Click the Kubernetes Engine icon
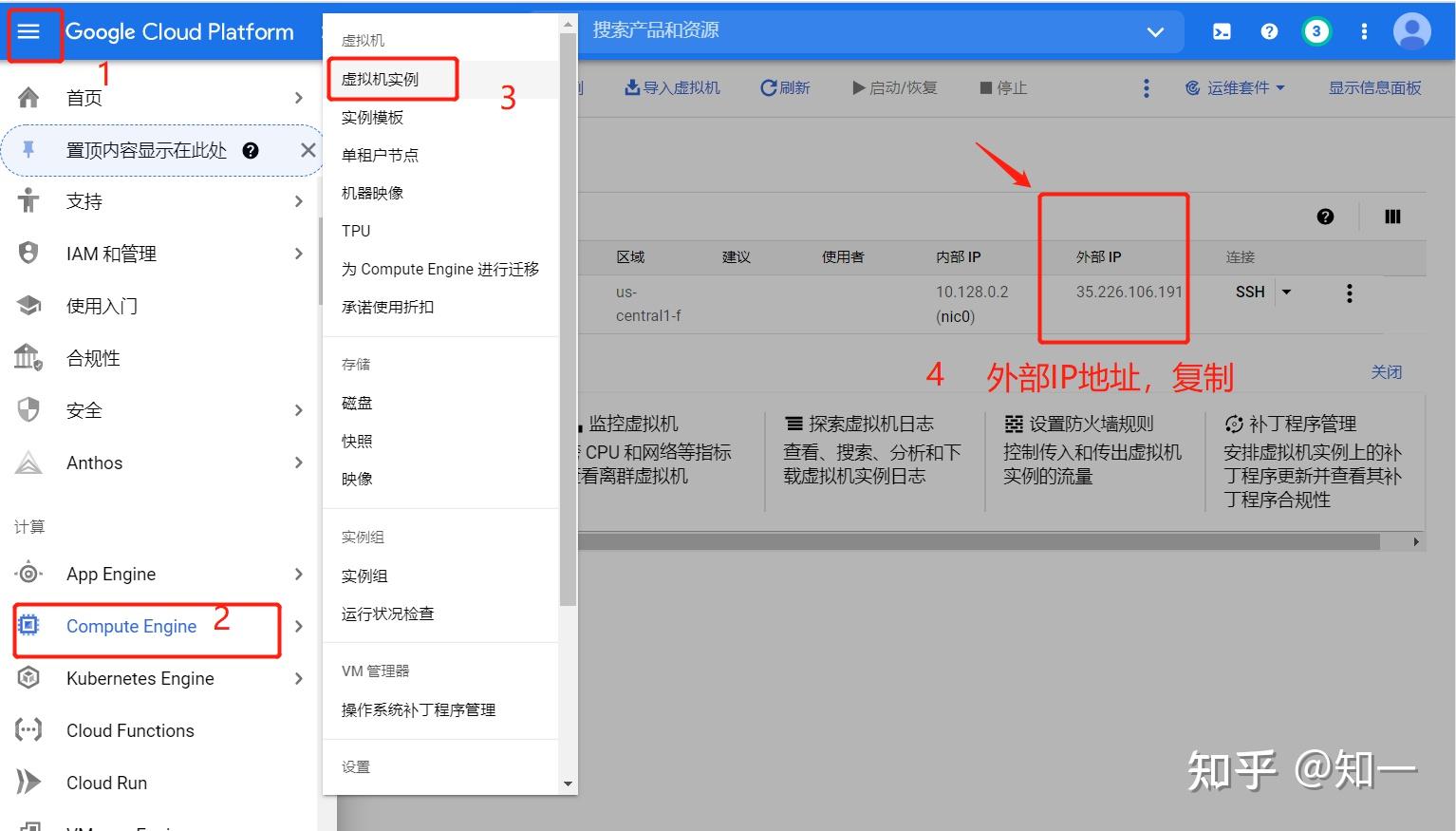This screenshot has width=1456, height=831. pyautogui.click(x=28, y=678)
